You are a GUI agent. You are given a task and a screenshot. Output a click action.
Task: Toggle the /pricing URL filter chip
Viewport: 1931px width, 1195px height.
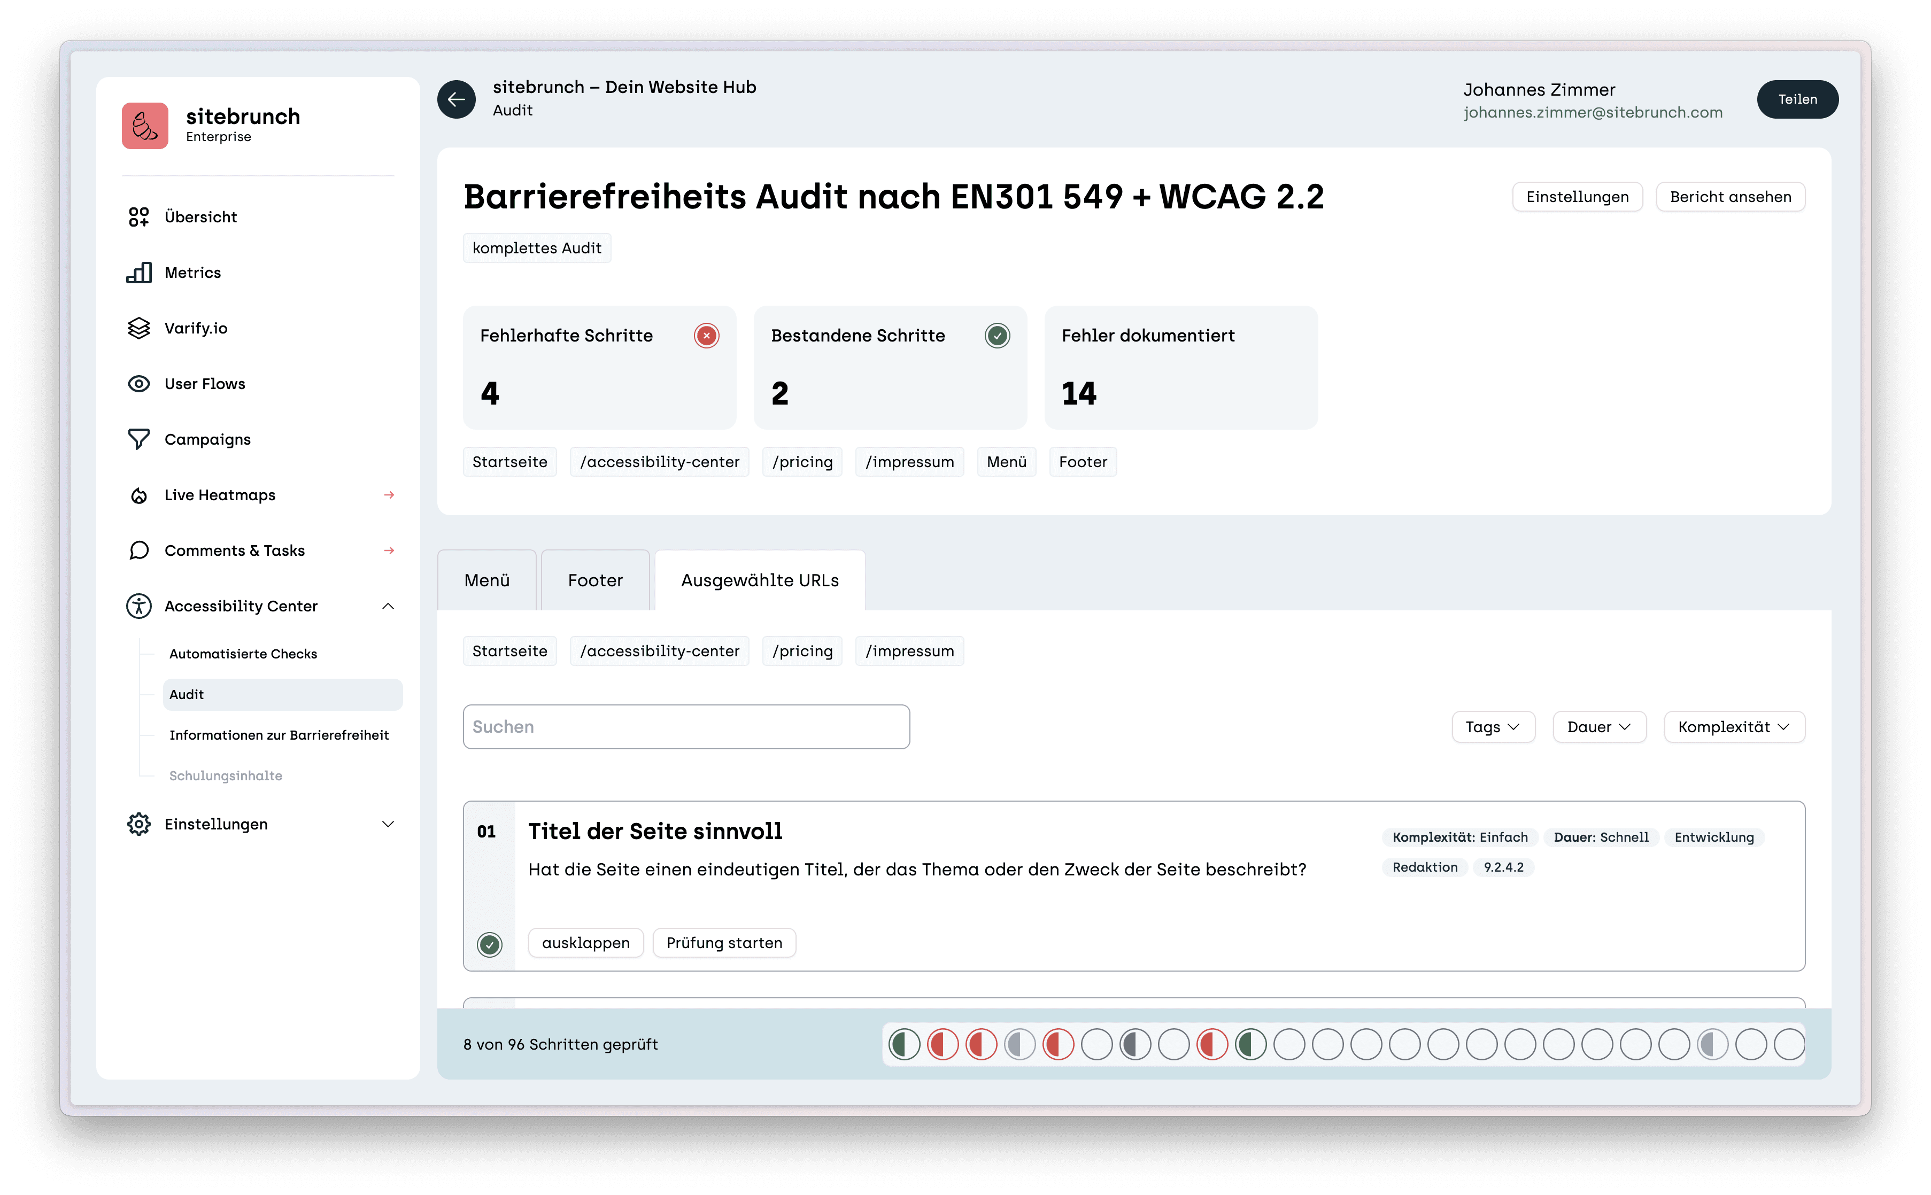coord(801,650)
